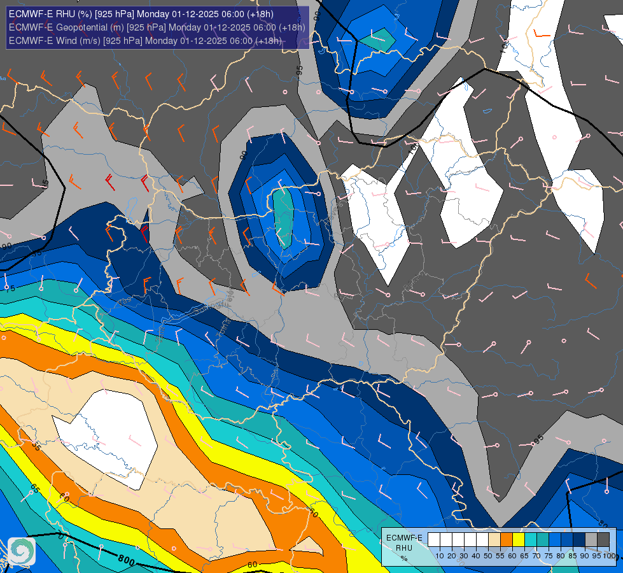Click the yellow 60-65 legend swatch
This screenshot has height=573, width=623.
tap(519, 540)
